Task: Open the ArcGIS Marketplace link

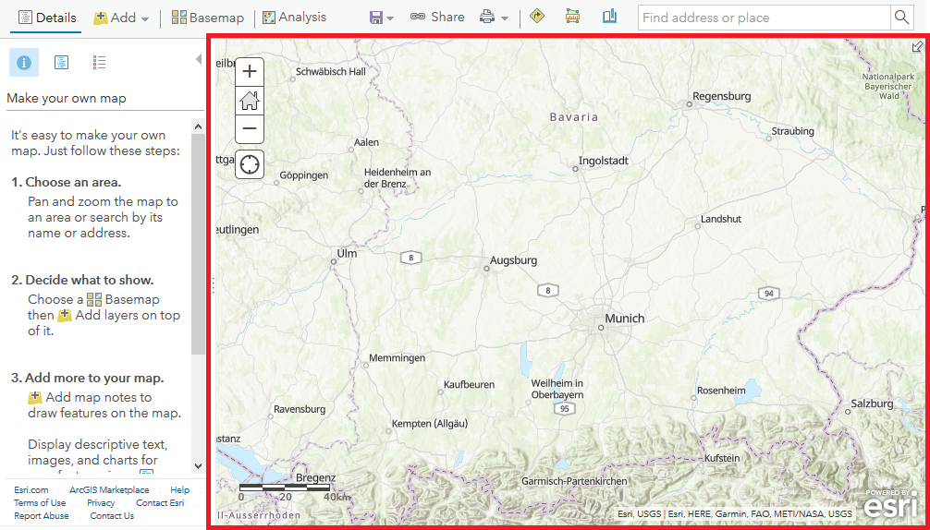Action: click(109, 489)
